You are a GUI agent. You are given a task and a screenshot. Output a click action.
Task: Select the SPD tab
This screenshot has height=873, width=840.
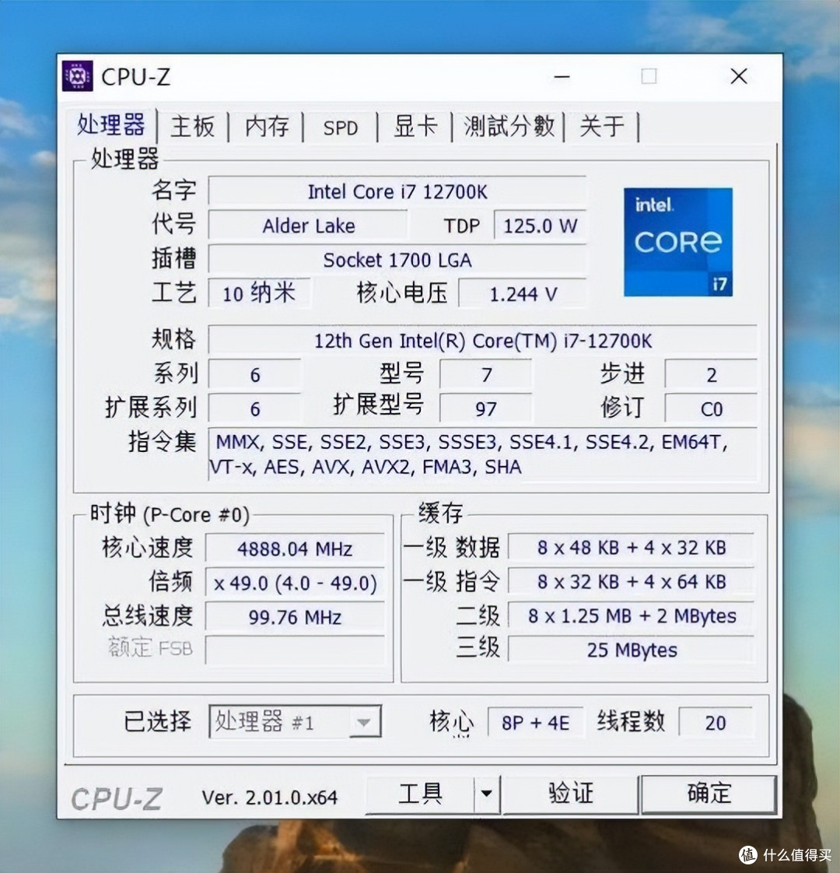(x=340, y=128)
